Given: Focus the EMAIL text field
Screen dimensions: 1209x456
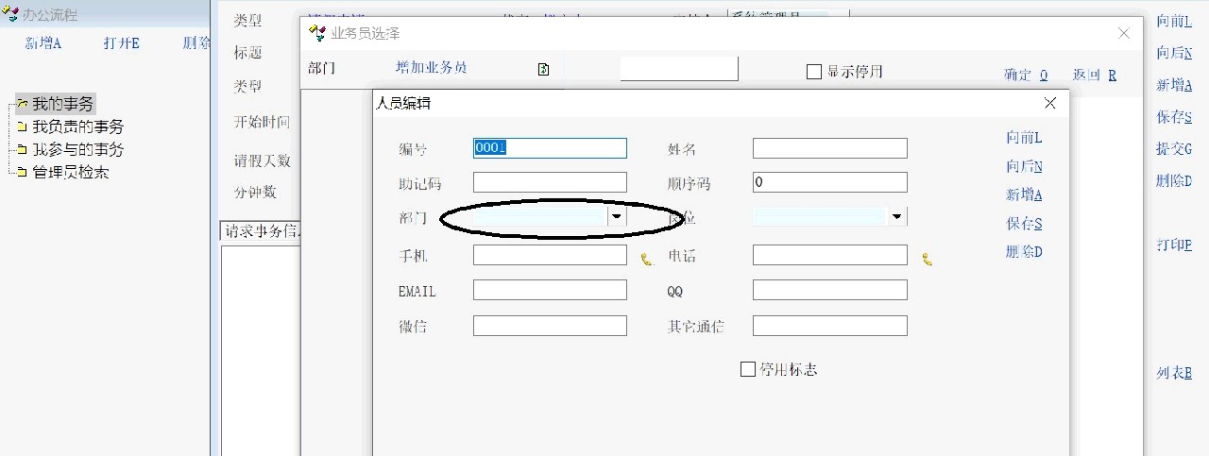Looking at the screenshot, I should coord(550,290).
